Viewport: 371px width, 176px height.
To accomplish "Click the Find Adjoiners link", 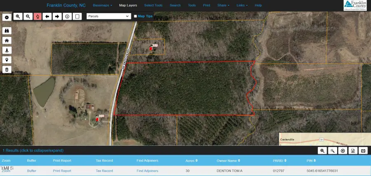I will [147, 171].
